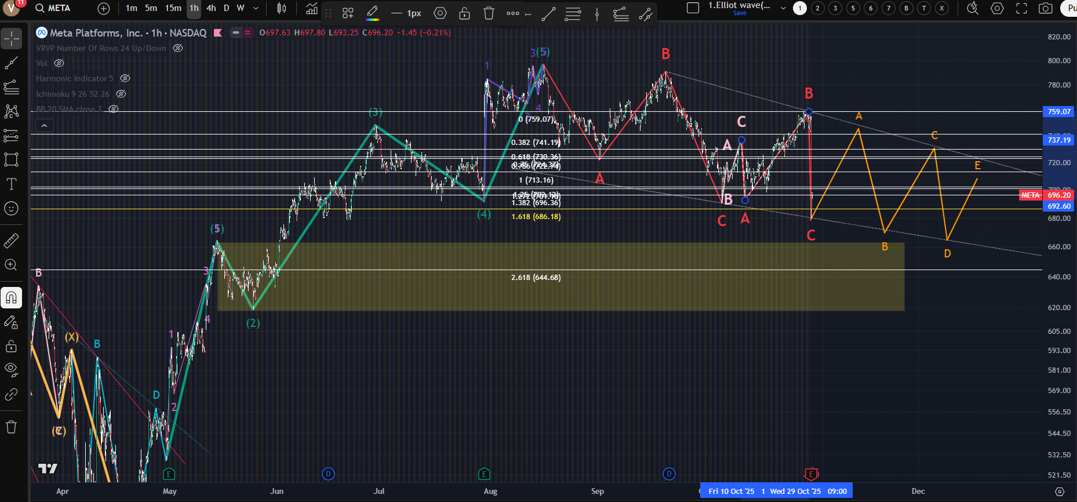Open the Elliot wave layout dropdown arrow

pos(783,8)
